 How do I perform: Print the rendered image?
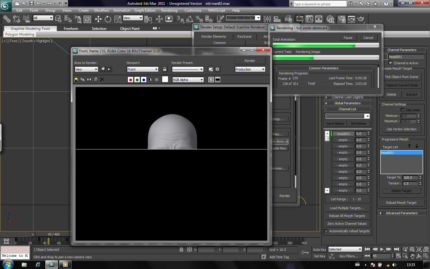point(95,80)
